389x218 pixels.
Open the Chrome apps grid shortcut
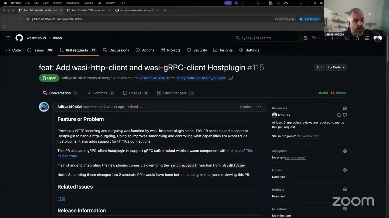coord(4,27)
